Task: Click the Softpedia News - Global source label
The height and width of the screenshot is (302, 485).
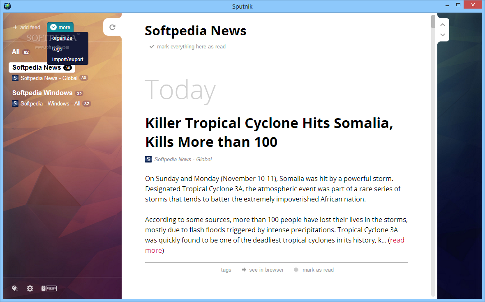Action: [183, 159]
